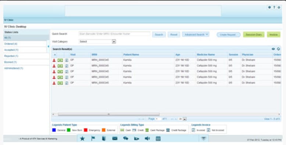Select the Booked (1) status list

pos(26,62)
